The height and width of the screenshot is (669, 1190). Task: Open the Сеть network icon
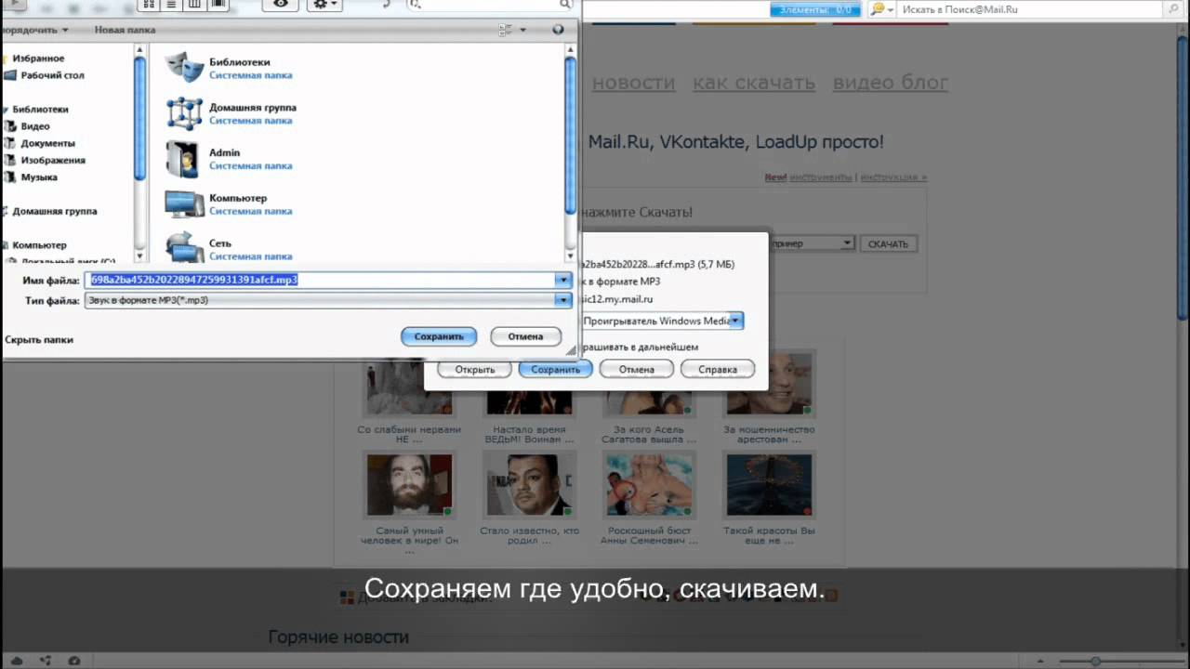coord(184,248)
